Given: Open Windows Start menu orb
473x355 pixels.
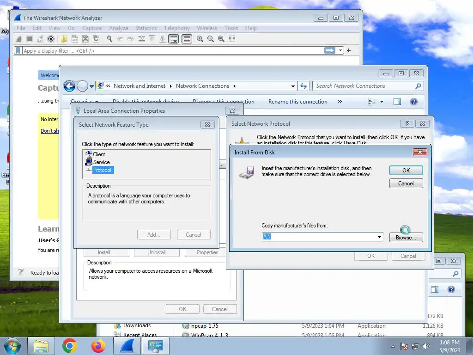Looking at the screenshot, I should tap(12, 346).
